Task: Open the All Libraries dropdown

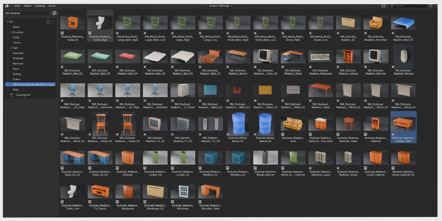Action: (x=28, y=13)
